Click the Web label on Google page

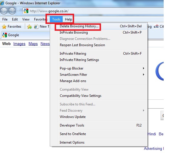coord(6,44)
